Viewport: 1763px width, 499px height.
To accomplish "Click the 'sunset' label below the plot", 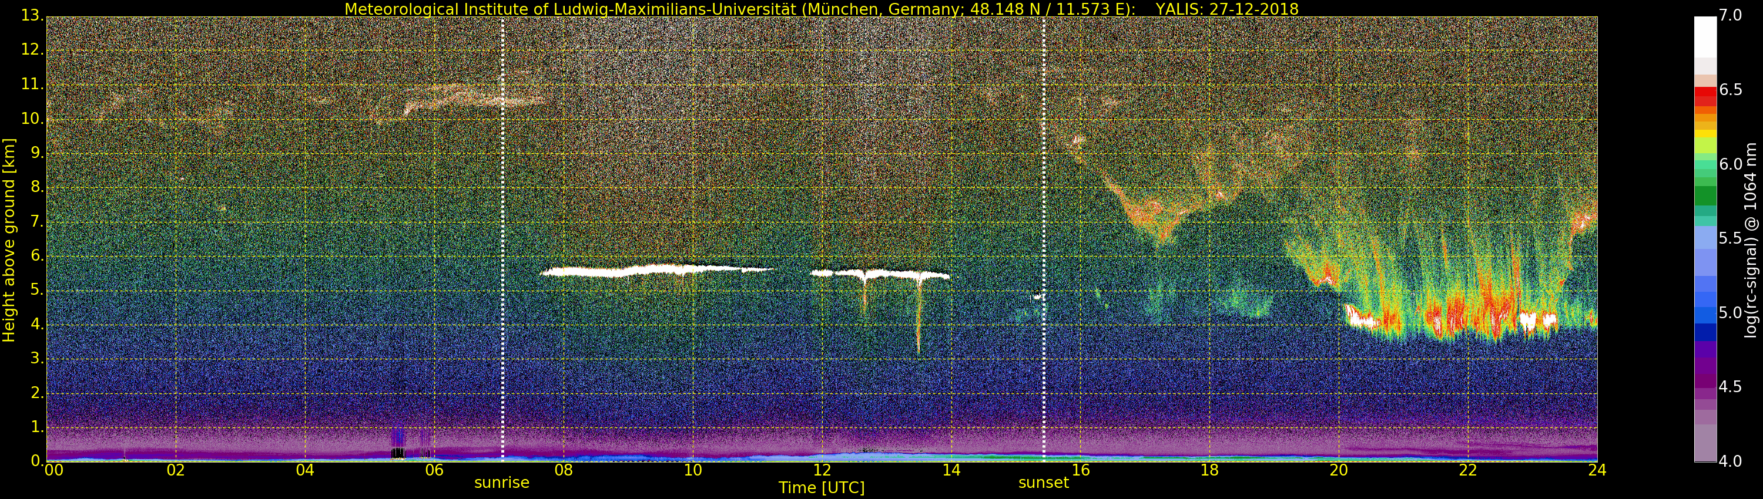I will [1043, 483].
